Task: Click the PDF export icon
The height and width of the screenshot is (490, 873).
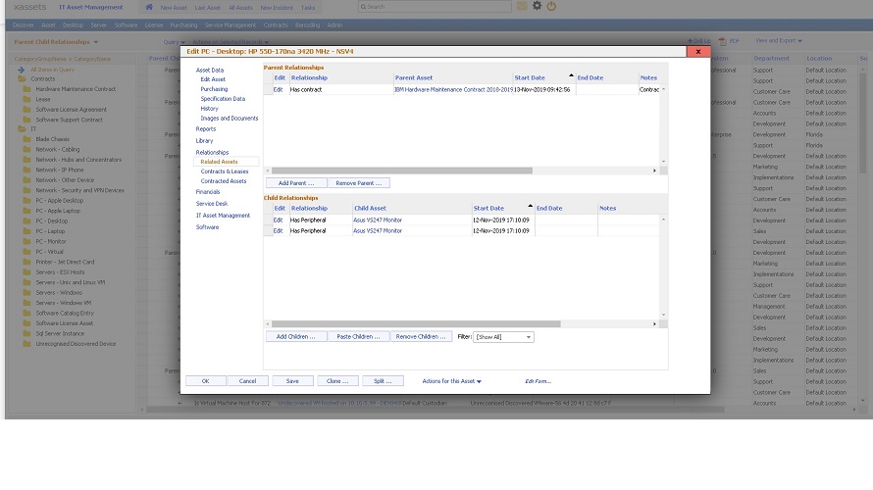Action: pyautogui.click(x=725, y=41)
